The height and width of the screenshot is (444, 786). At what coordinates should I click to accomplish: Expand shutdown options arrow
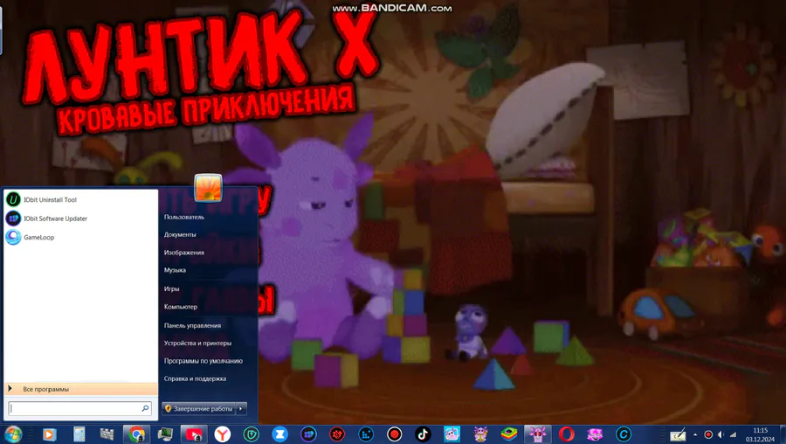tap(241, 409)
